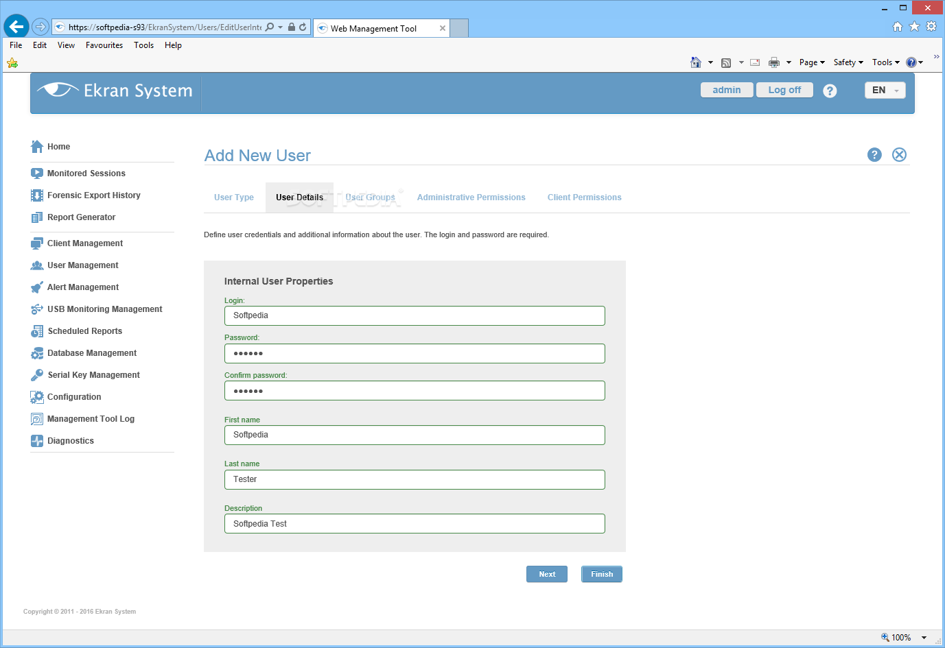945x648 pixels.
Task: Click into the Password field
Action: click(x=415, y=353)
